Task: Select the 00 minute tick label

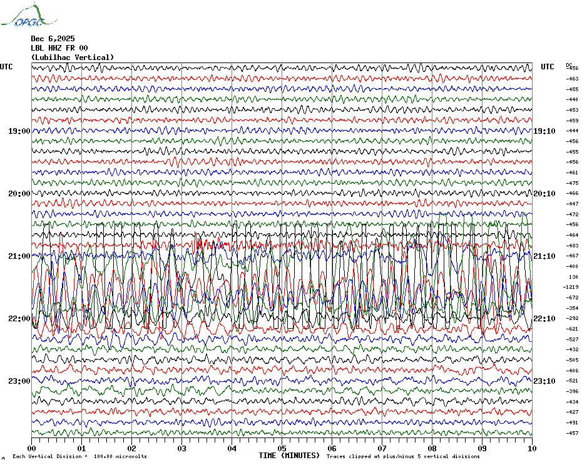Action: 32,448
